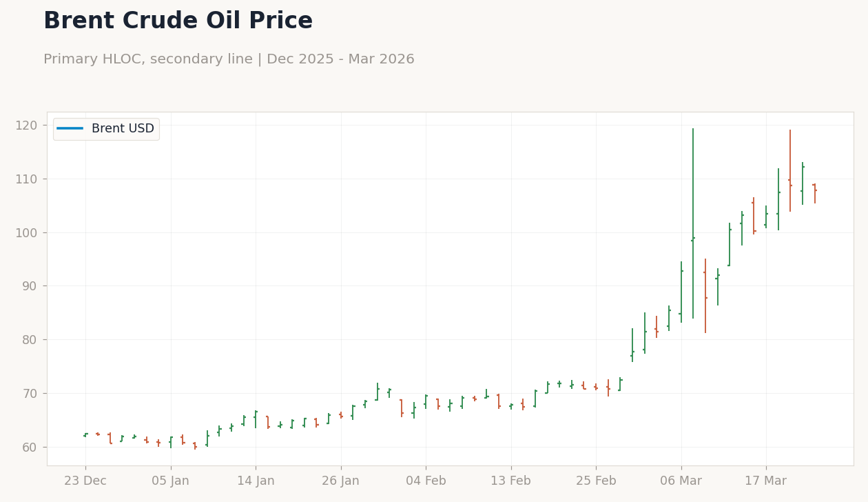Click the chart title Brent Crude Oil Price
Viewport: 868px width, 502px height.
pos(178,21)
